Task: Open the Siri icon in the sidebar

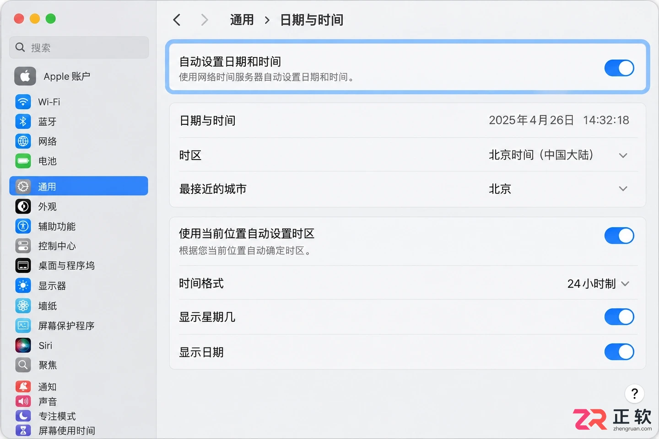Action: click(23, 345)
